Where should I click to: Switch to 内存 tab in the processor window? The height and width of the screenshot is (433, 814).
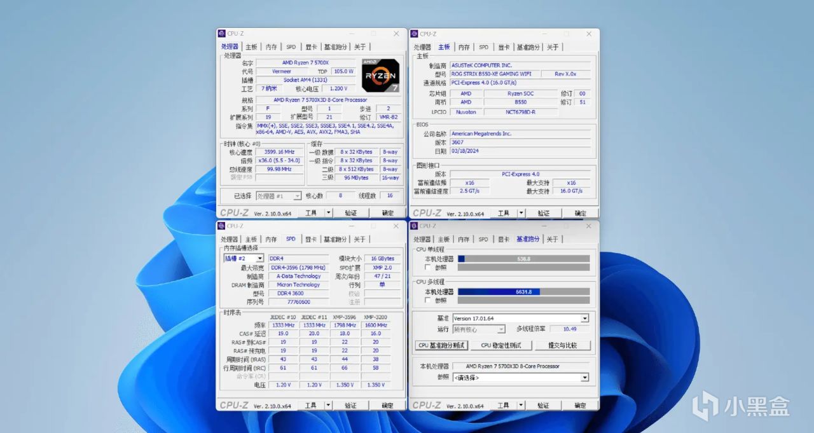pos(272,47)
